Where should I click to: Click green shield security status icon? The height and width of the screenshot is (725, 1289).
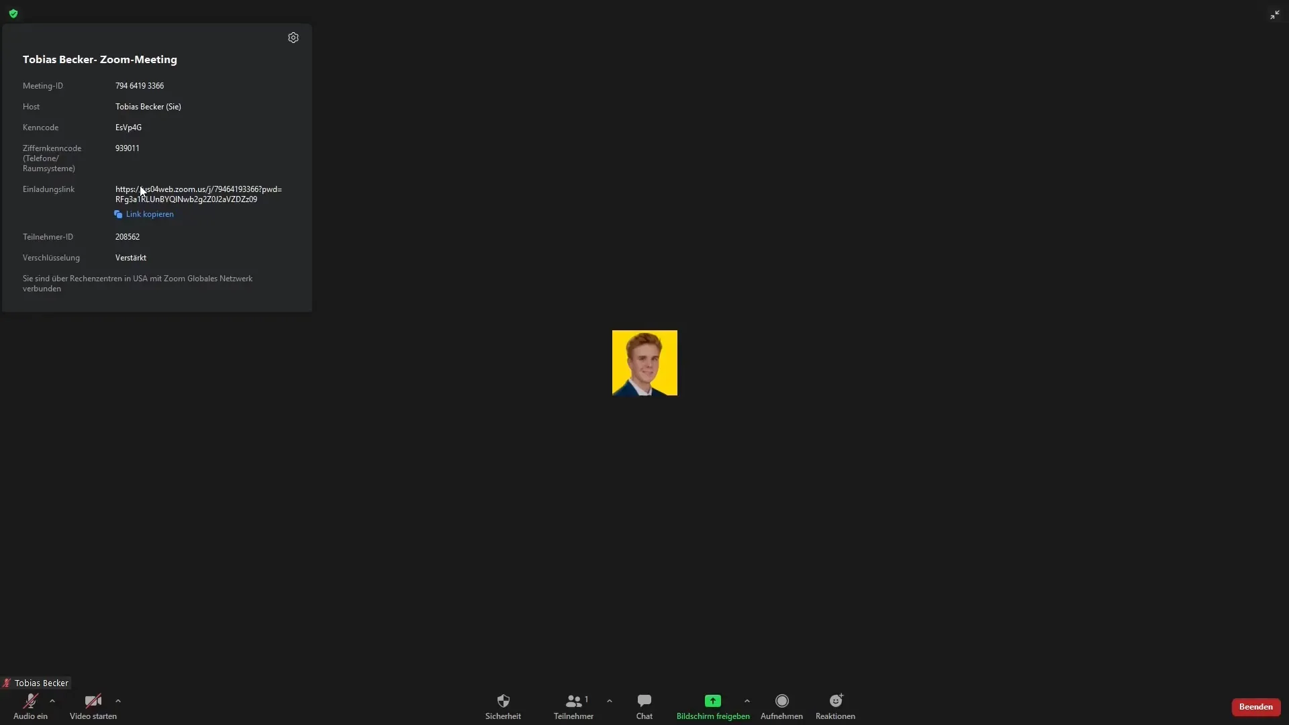point(13,12)
